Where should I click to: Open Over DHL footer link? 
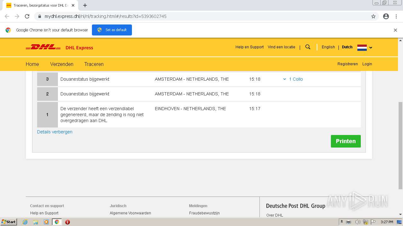coord(275,215)
